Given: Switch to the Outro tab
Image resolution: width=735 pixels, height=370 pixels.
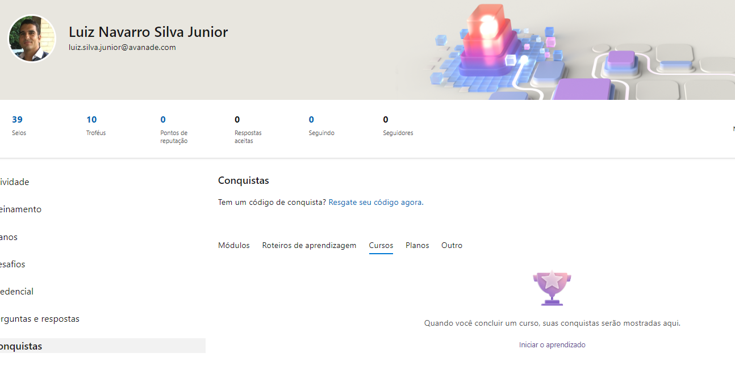Looking at the screenshot, I should tap(452, 245).
